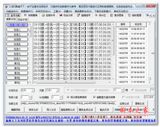
Task: Click the 保存公式 button
Action: (34, 110)
